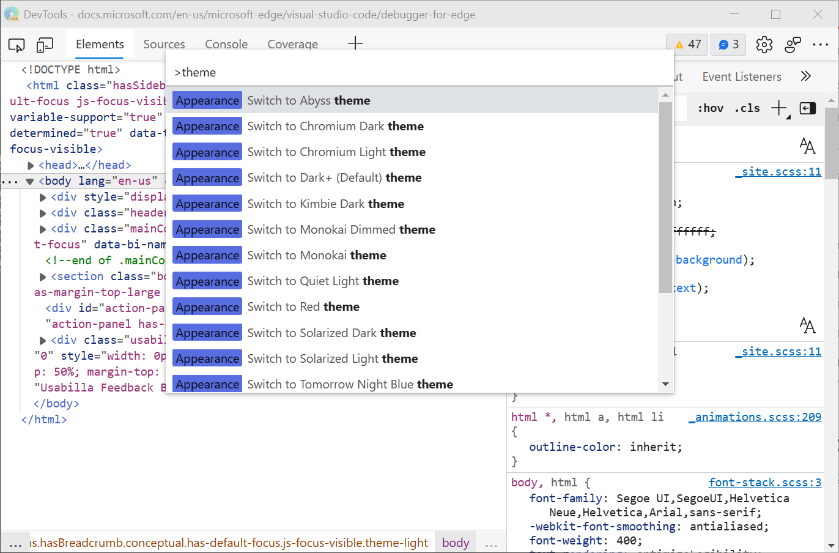Select html.hasBreadcrumb breadcrumb item
839x553 pixels.
tap(228, 542)
